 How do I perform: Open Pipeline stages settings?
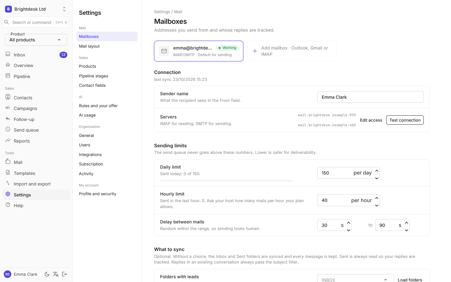click(x=107, y=76)
